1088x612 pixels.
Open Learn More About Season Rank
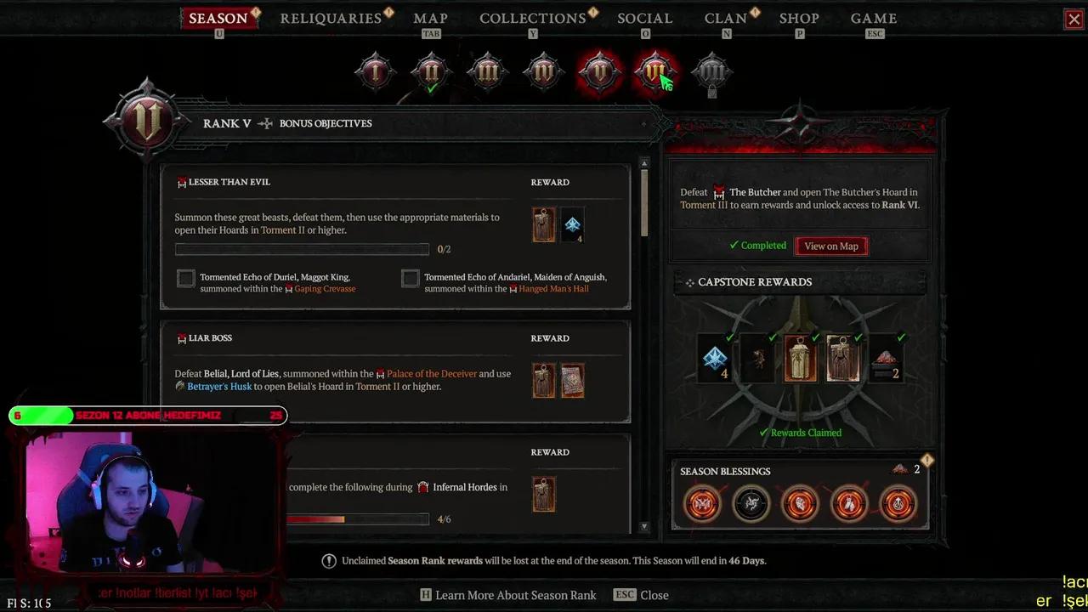(x=508, y=595)
